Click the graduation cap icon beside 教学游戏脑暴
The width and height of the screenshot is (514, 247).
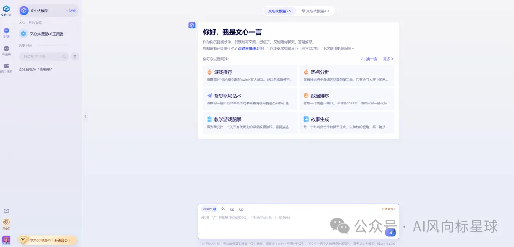209,119
